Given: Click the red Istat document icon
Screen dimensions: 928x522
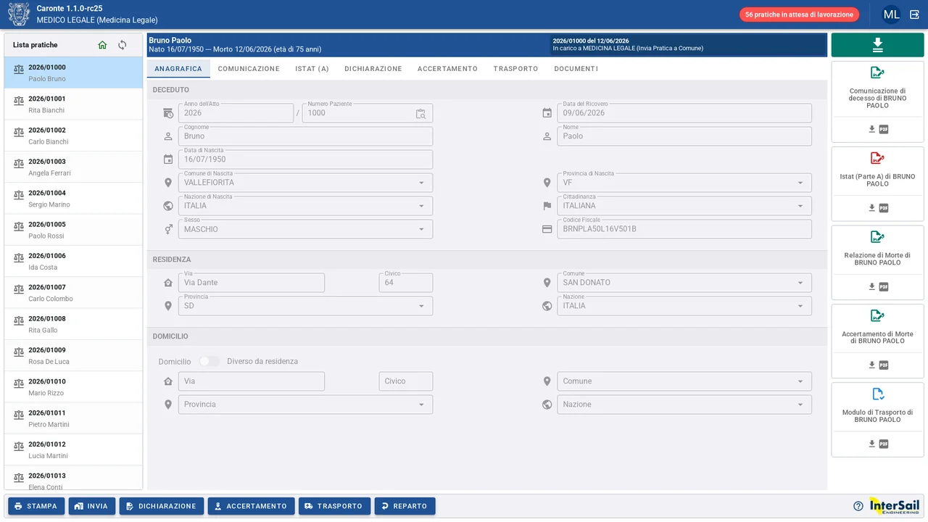Looking at the screenshot, I should pos(877,158).
